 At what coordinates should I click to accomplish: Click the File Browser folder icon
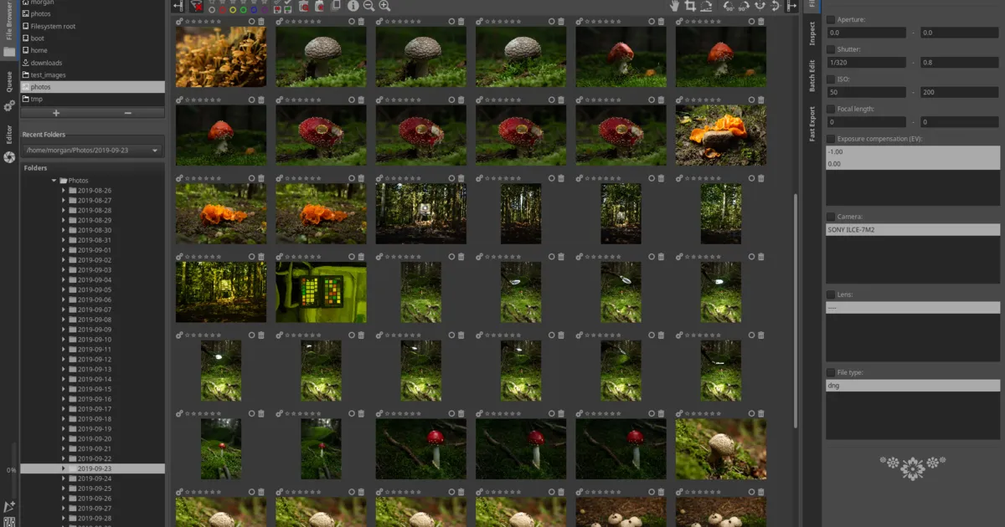[9, 52]
